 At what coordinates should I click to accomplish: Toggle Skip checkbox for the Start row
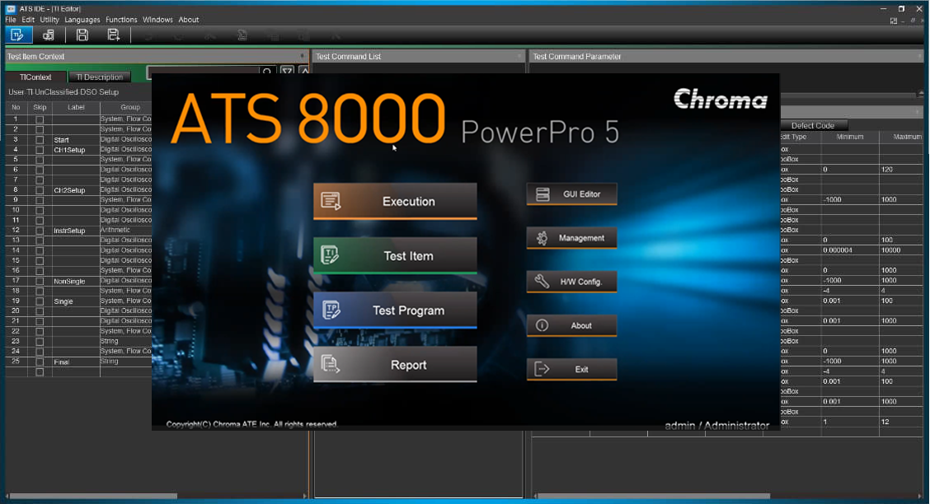(x=40, y=140)
